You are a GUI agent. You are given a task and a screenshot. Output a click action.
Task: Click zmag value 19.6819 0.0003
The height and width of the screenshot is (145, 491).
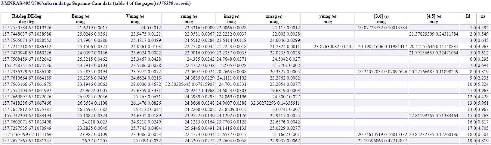click(x=285, y=91)
